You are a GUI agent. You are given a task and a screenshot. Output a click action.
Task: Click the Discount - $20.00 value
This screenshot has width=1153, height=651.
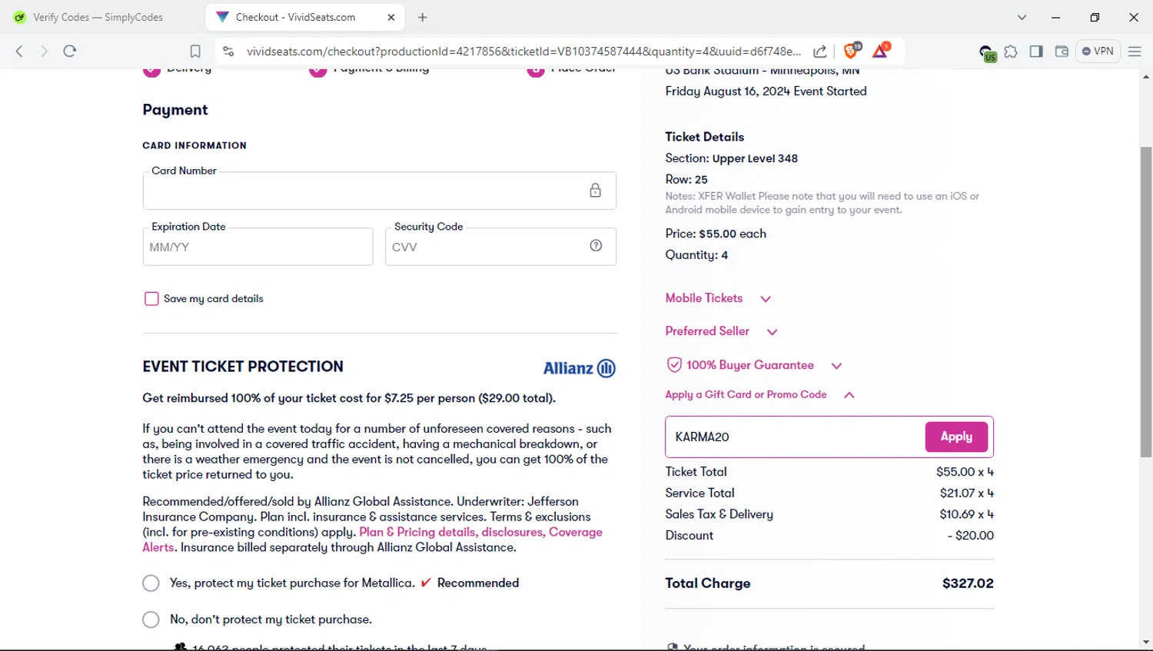click(x=970, y=535)
